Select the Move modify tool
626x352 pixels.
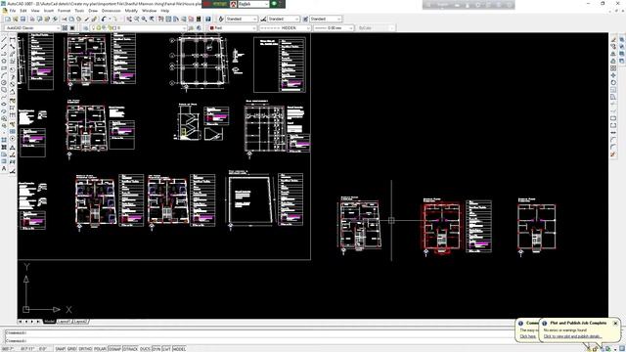613,75
